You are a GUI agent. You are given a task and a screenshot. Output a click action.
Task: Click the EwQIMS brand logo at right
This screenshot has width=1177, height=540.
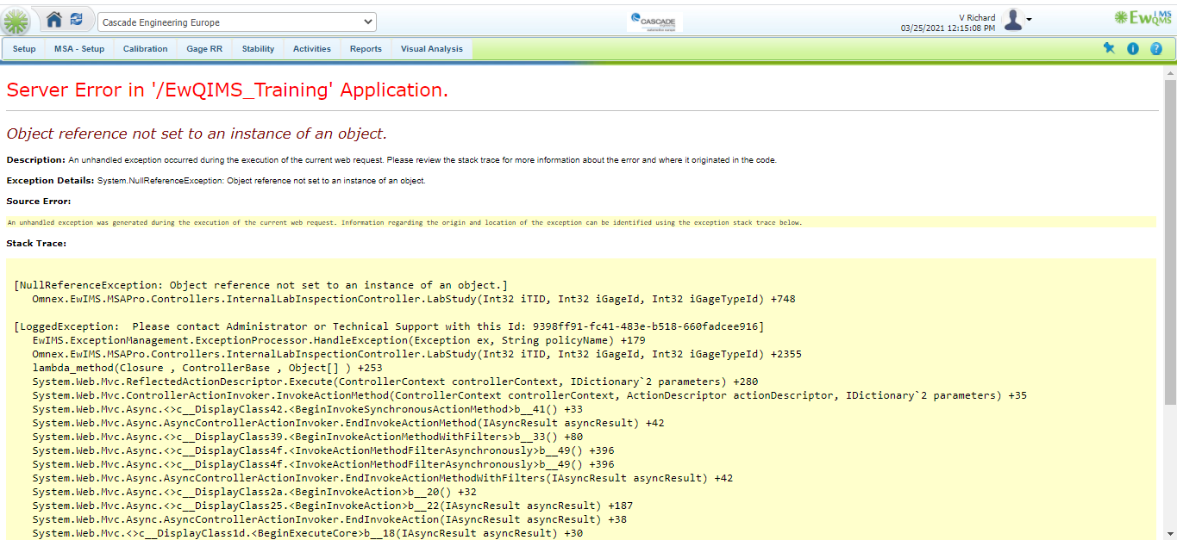1143,18
